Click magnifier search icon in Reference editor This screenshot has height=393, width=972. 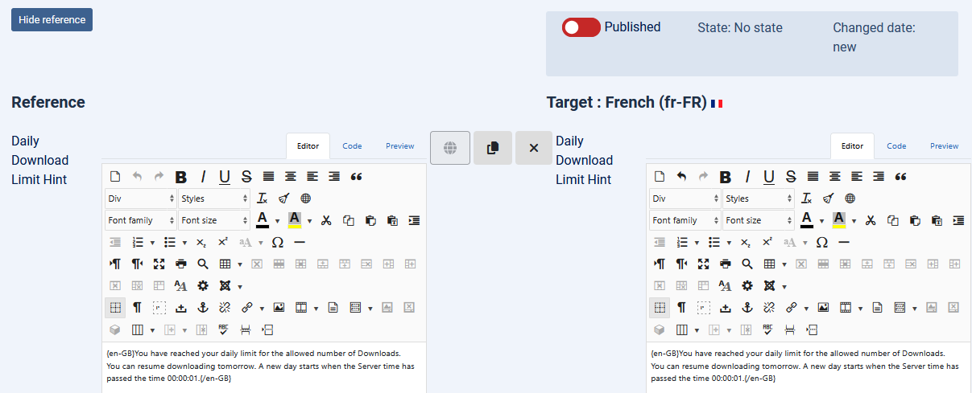[203, 264]
